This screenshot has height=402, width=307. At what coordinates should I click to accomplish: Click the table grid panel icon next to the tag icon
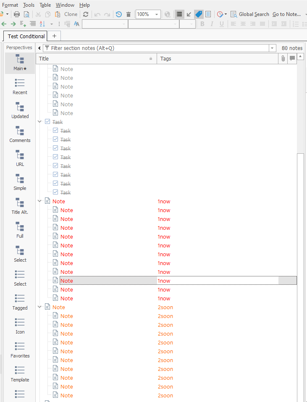click(208, 14)
